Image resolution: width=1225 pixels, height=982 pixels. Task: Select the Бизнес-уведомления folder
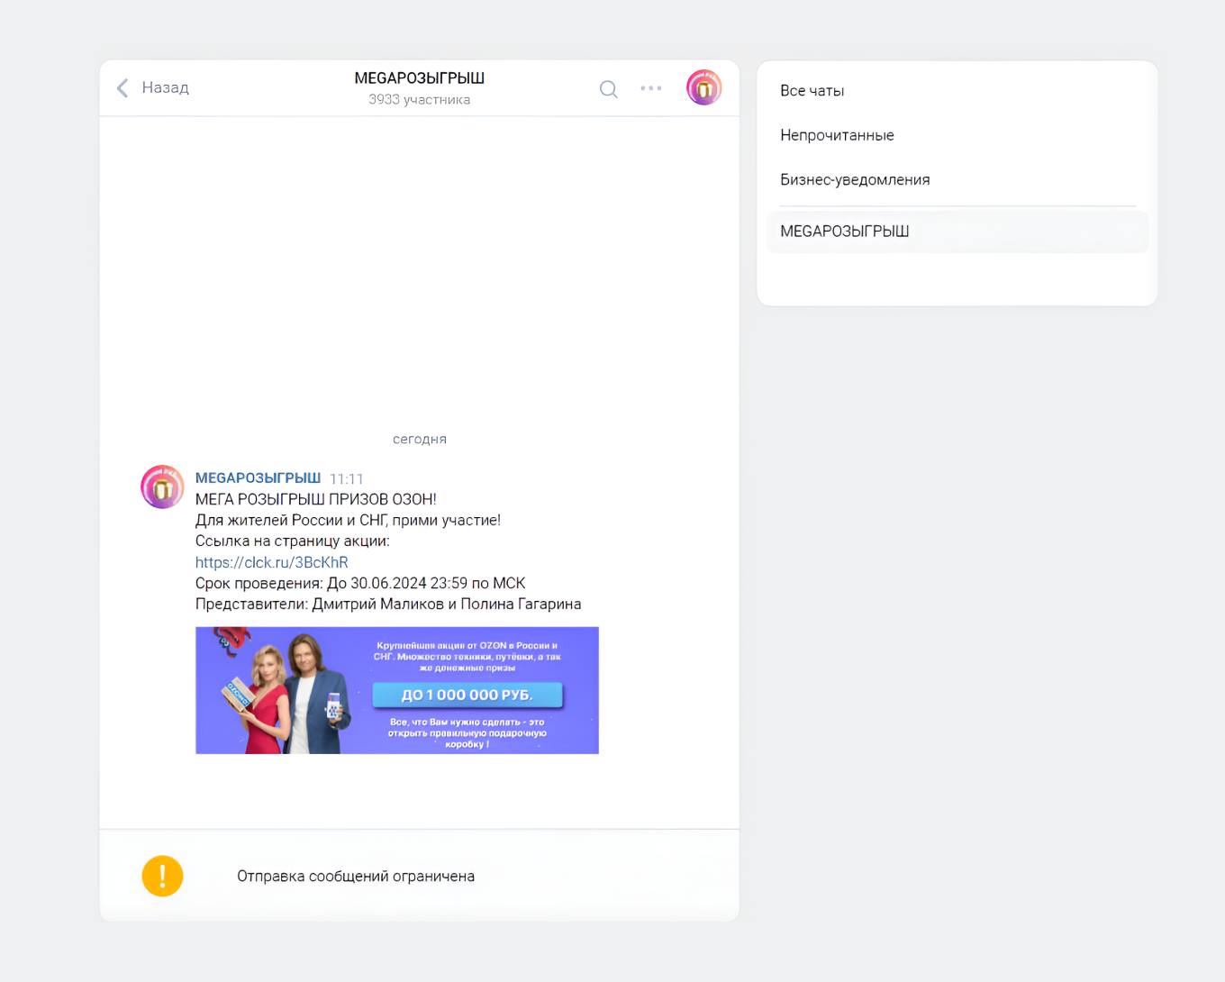[x=856, y=179]
